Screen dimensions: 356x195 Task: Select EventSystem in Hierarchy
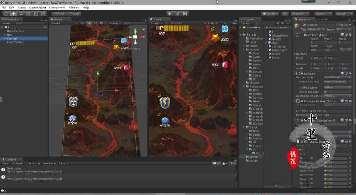point(16,42)
